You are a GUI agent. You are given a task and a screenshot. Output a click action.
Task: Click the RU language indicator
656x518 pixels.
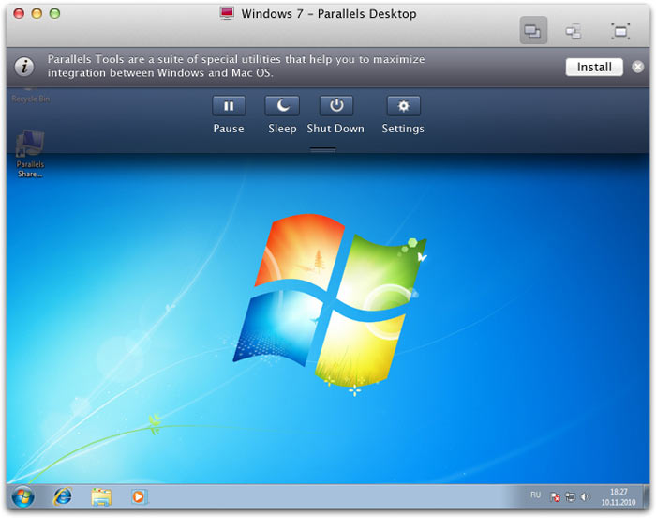535,495
